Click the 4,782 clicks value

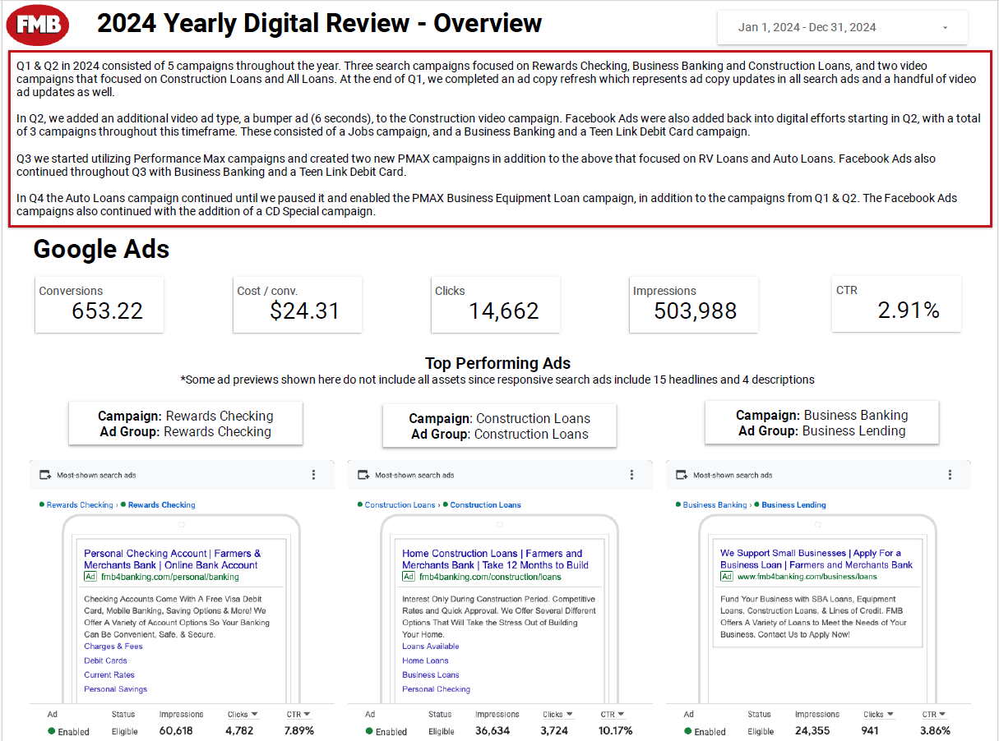pos(240,731)
